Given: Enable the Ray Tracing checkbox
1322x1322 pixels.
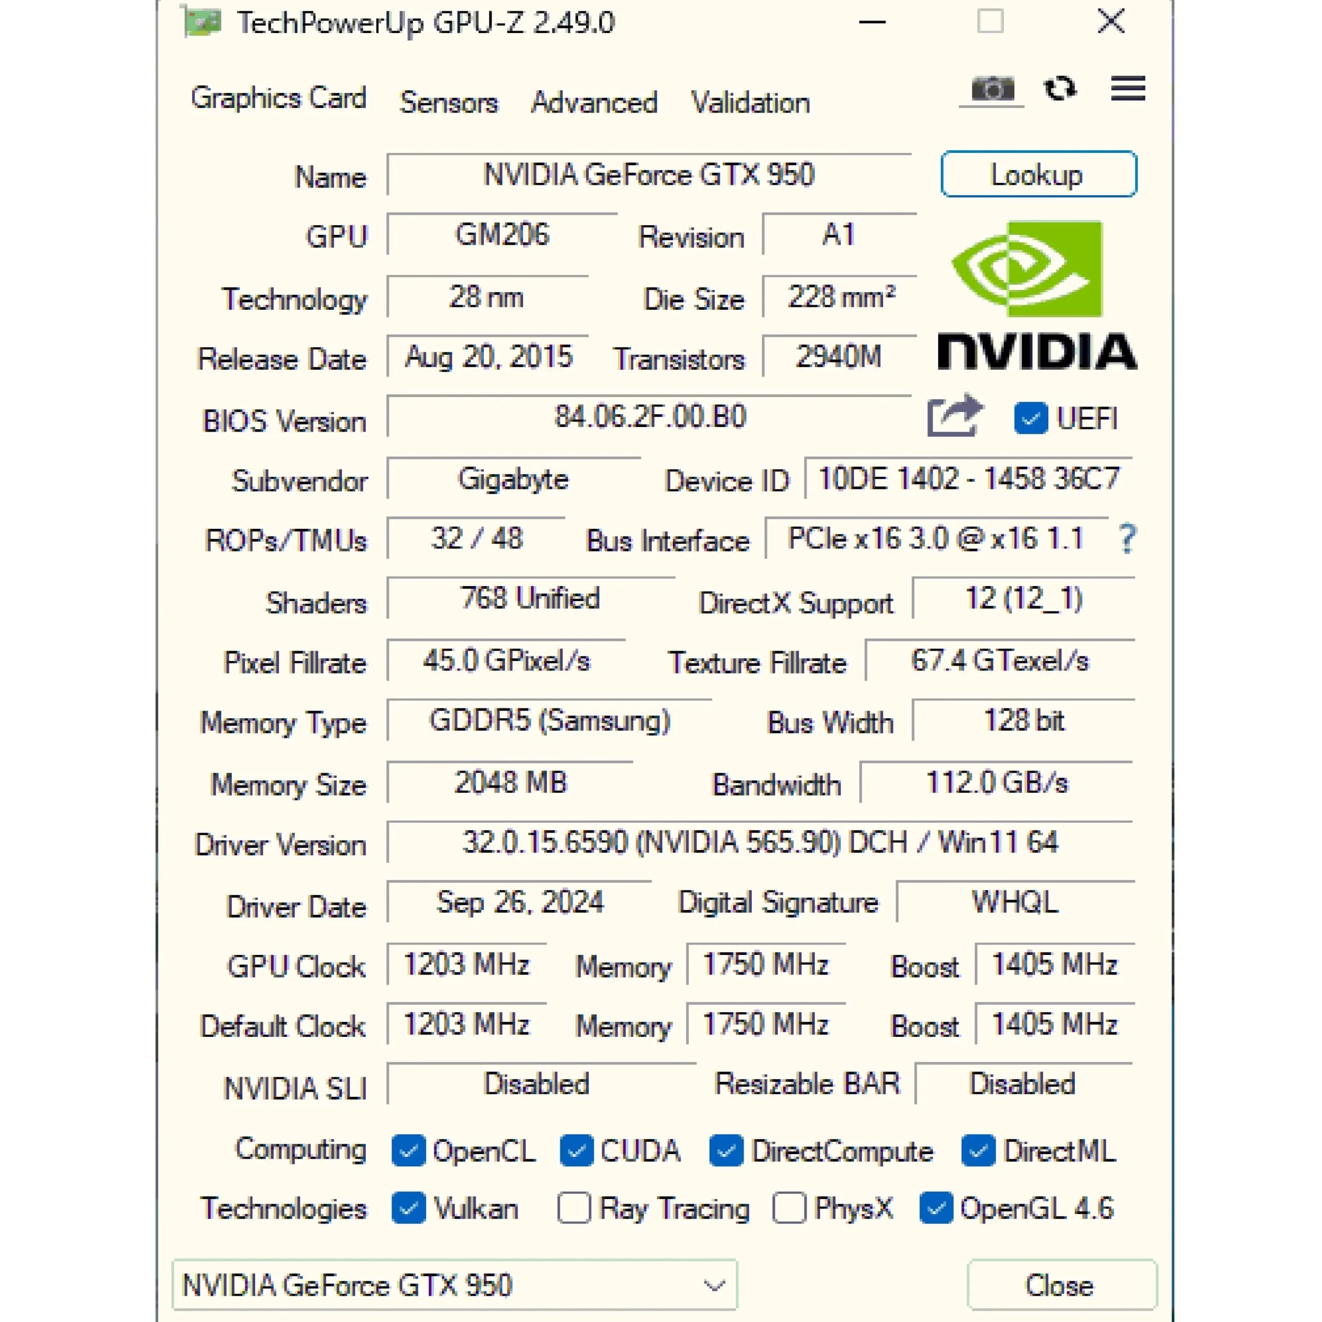Looking at the screenshot, I should pyautogui.click(x=573, y=1208).
